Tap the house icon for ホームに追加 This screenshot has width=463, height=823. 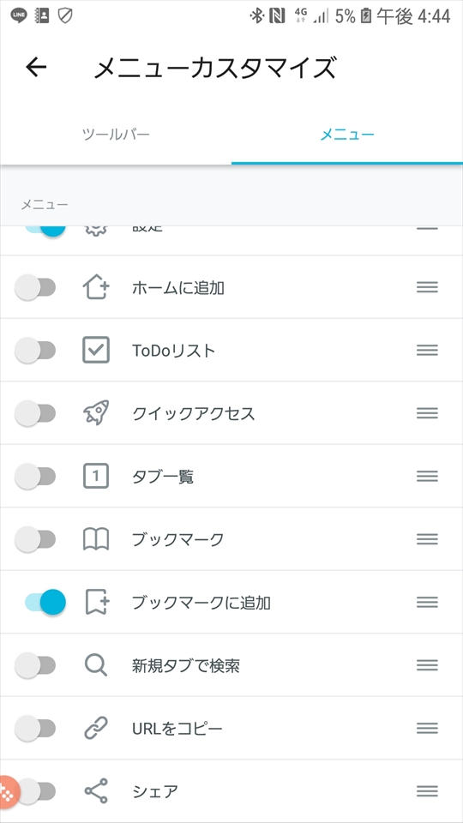pyautogui.click(x=96, y=287)
